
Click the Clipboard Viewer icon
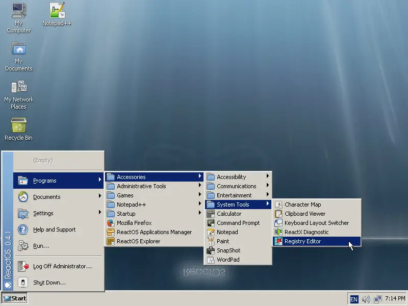278,214
